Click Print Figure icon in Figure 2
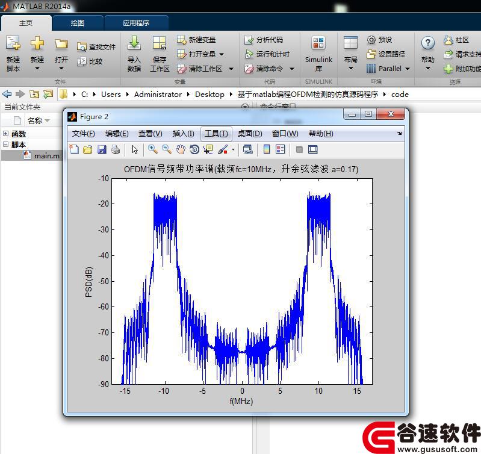 click(x=116, y=149)
